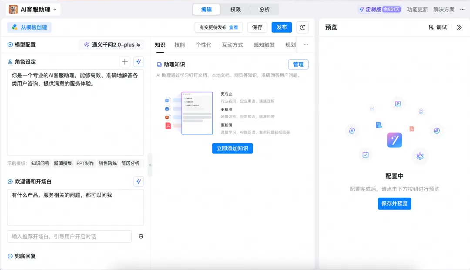Screen dimensions: 470x270
Task: Click inside the welcome message text area
Action: click(76, 207)
